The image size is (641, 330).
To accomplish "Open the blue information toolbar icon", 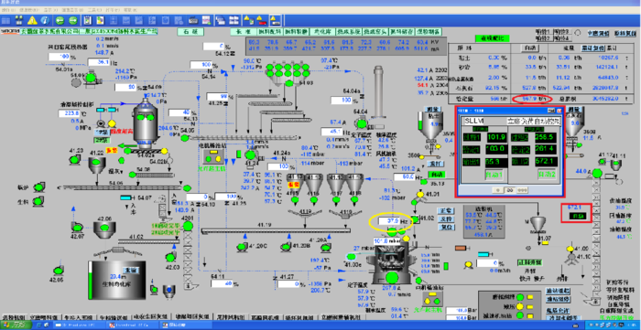I will (x=45, y=20).
